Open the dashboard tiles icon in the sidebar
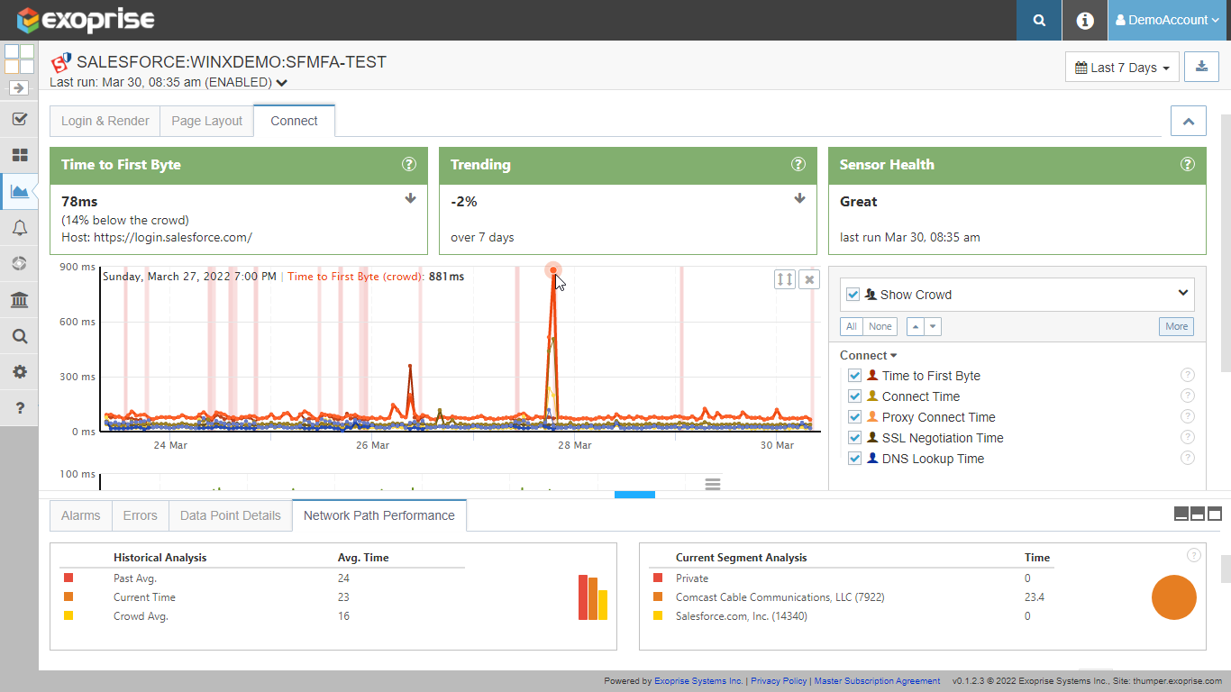Screen dimensions: 1231x692 pos(19,155)
